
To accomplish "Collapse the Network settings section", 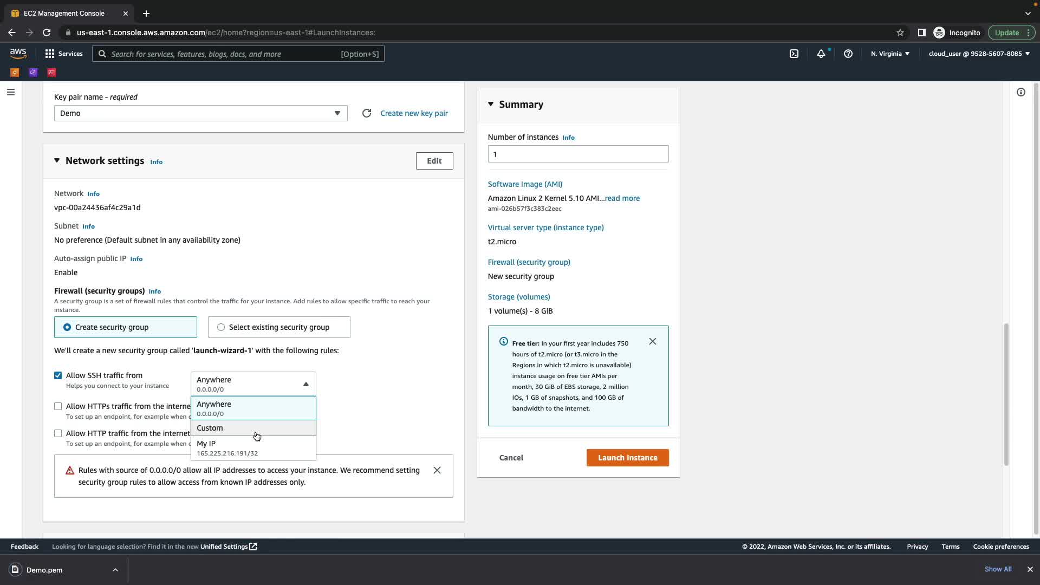I will 57,161.
